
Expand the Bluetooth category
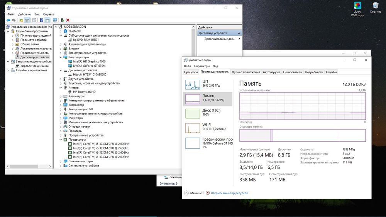pyautogui.click(x=61, y=31)
